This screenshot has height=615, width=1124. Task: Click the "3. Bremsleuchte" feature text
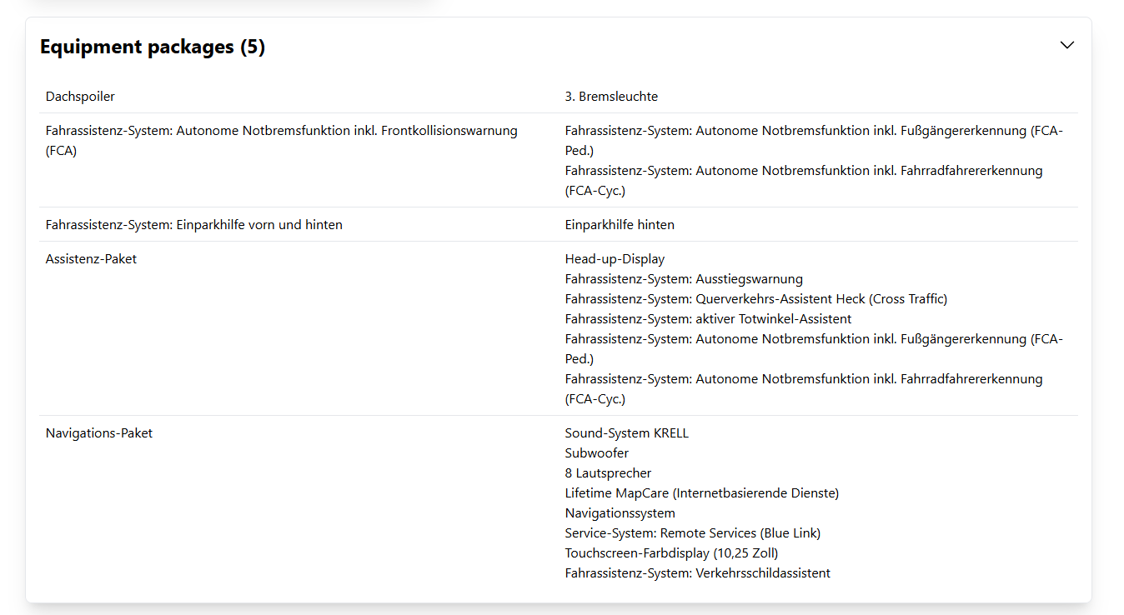[x=611, y=97]
